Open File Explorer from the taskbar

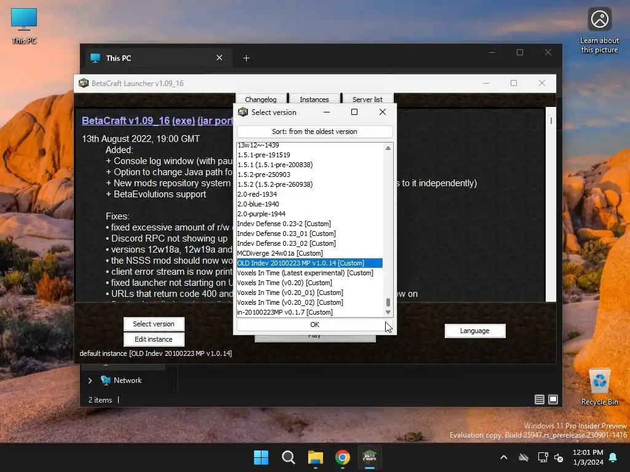tap(316, 457)
